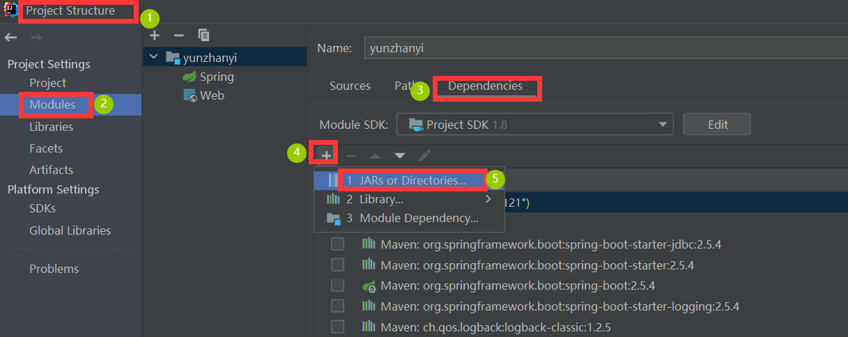Open SDKs under Platform Settings

point(43,209)
